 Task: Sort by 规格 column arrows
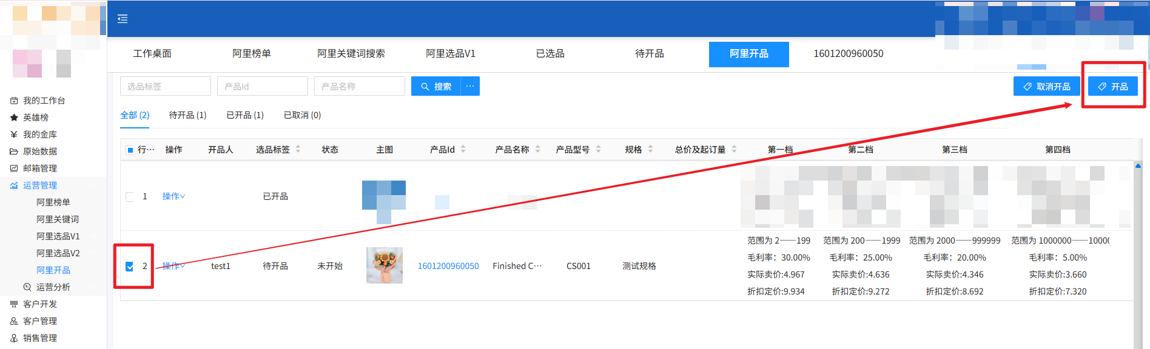pyautogui.click(x=650, y=149)
